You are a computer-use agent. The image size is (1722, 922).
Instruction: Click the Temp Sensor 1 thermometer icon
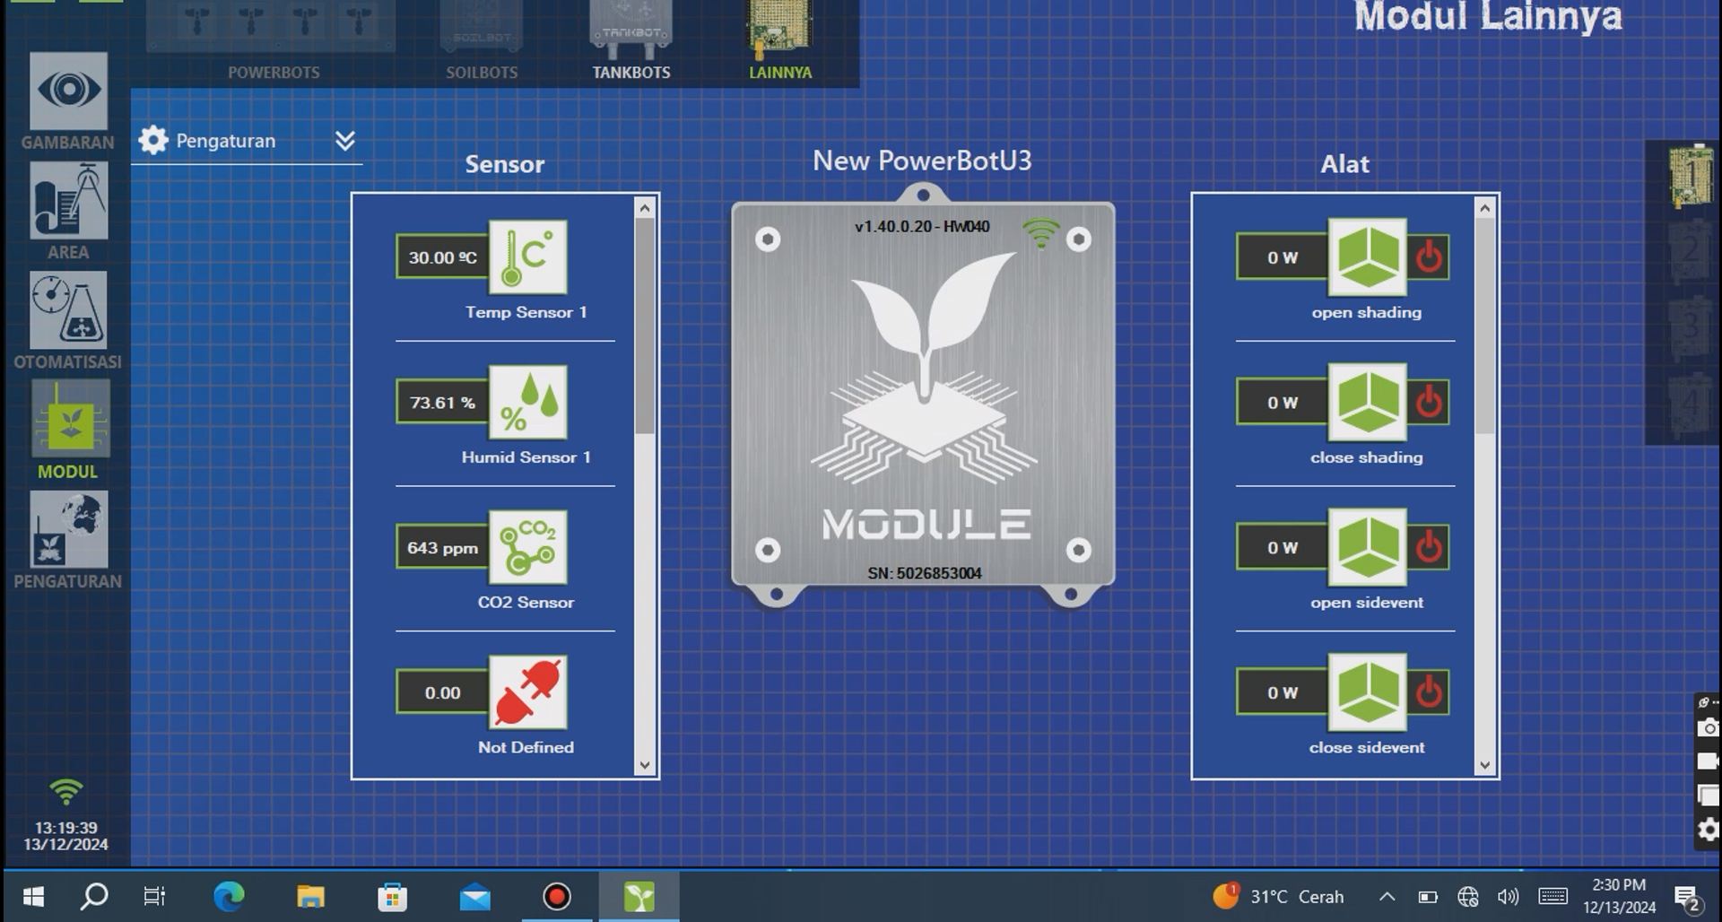[527, 257]
